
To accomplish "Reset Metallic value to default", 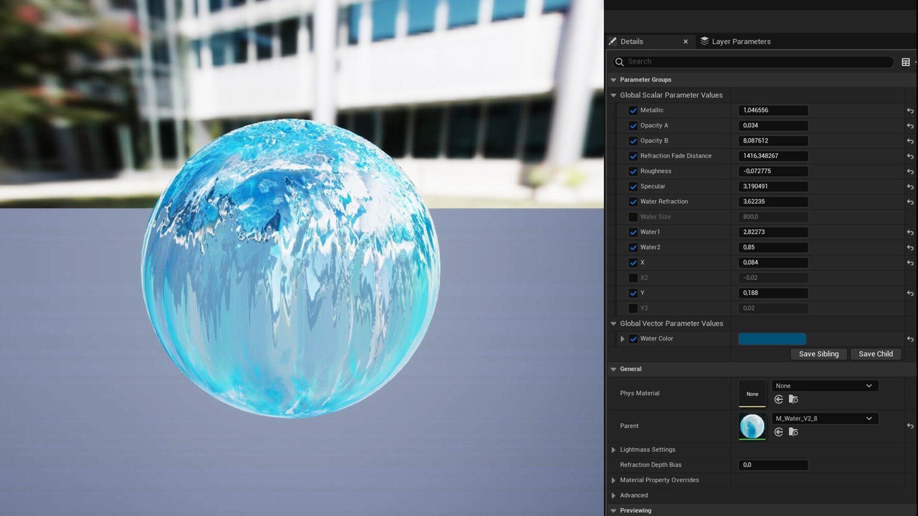I will point(910,111).
